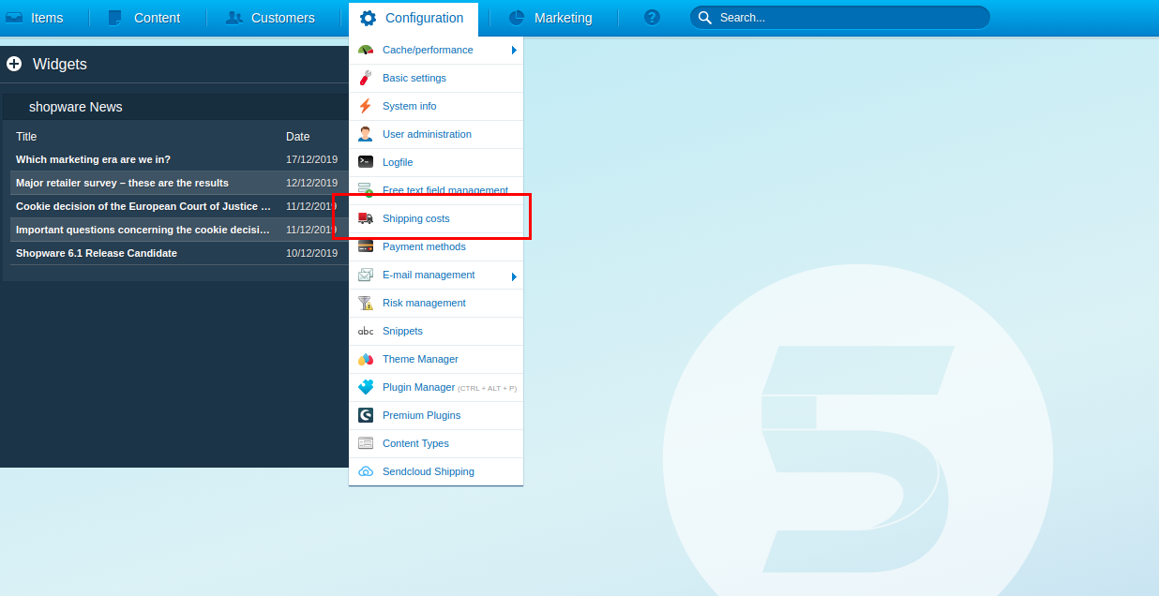Open Free text field management
Screen dimensions: 1159x596
(436, 190)
